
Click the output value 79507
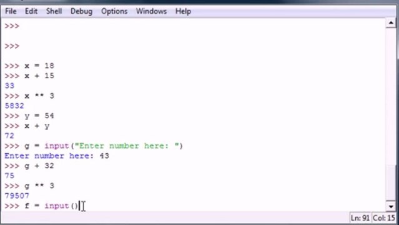coord(17,196)
